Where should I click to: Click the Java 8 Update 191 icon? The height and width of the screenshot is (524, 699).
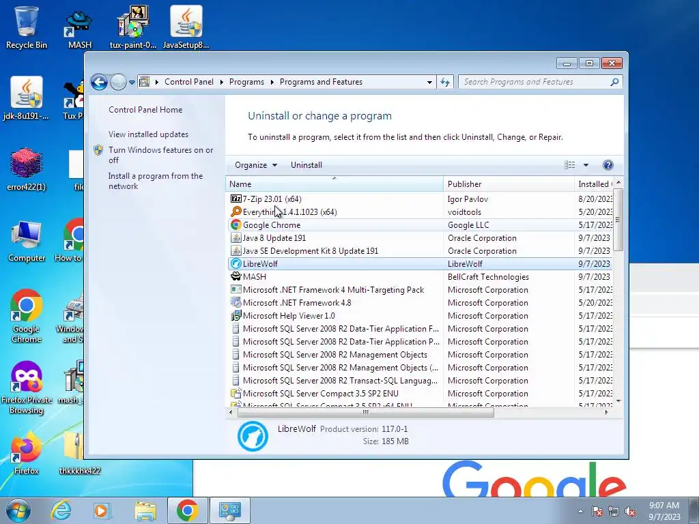pos(236,237)
